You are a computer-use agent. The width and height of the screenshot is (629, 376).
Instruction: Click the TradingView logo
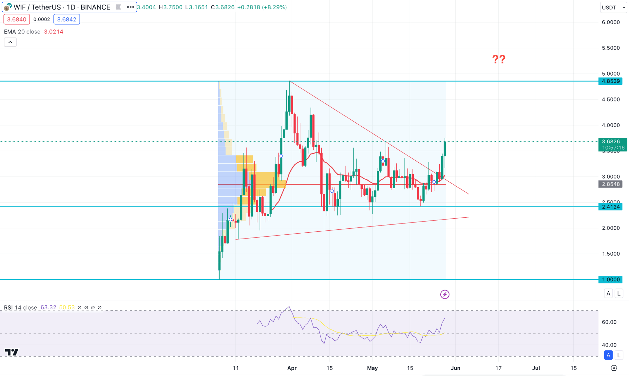pos(12,352)
